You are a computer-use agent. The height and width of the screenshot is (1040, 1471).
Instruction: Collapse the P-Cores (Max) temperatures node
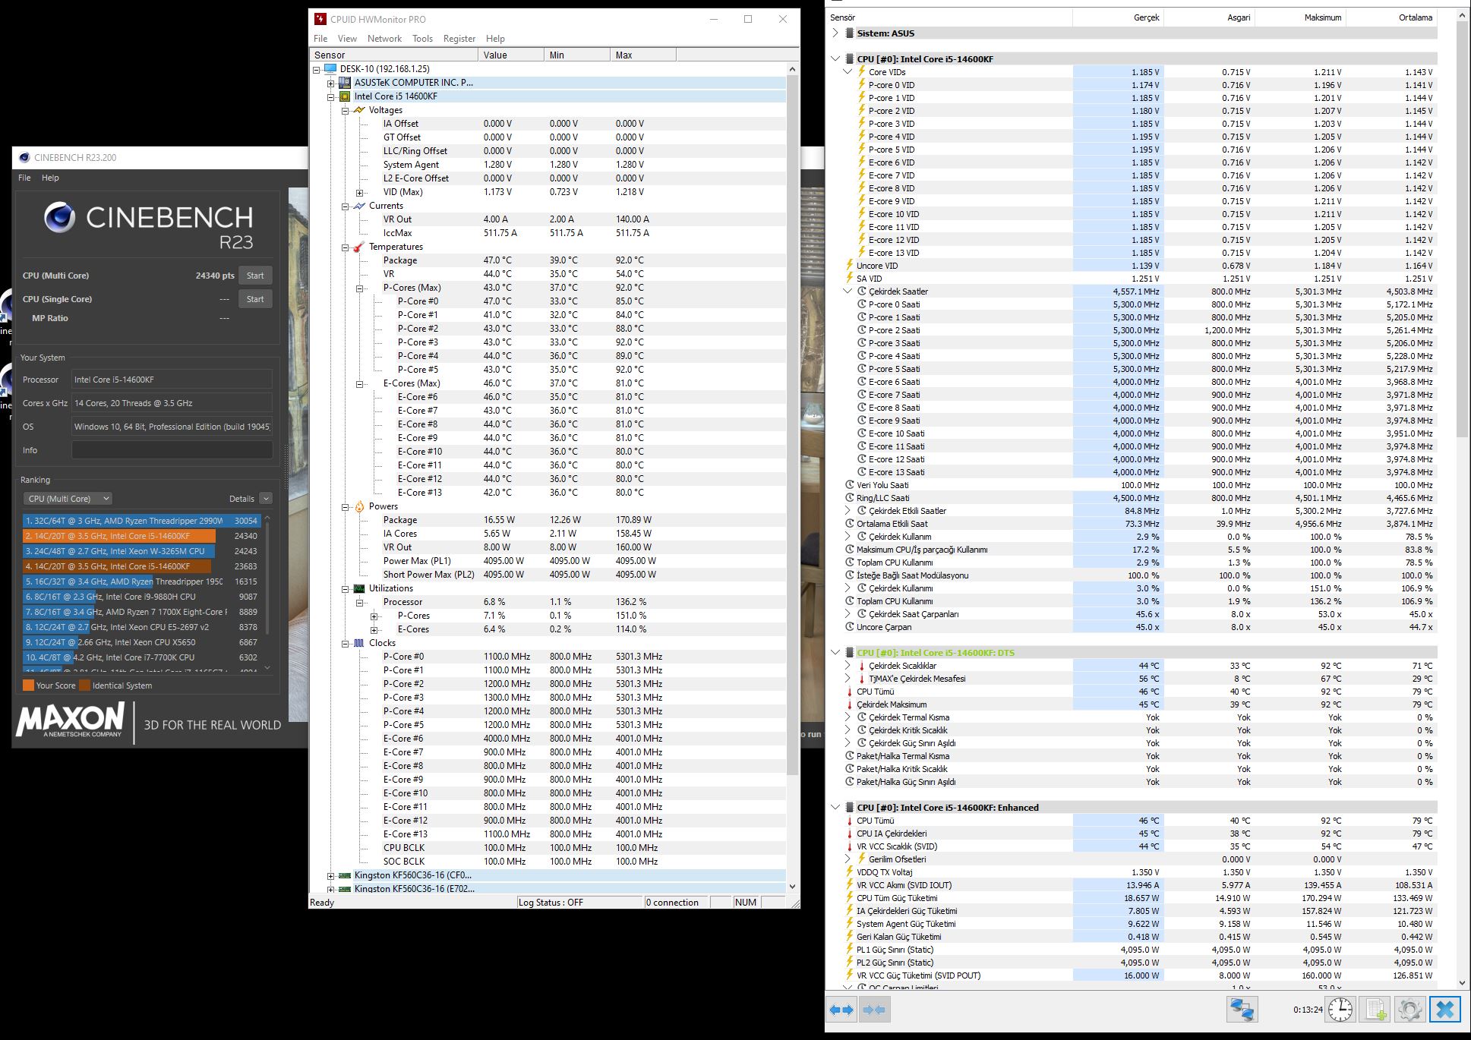coord(360,288)
